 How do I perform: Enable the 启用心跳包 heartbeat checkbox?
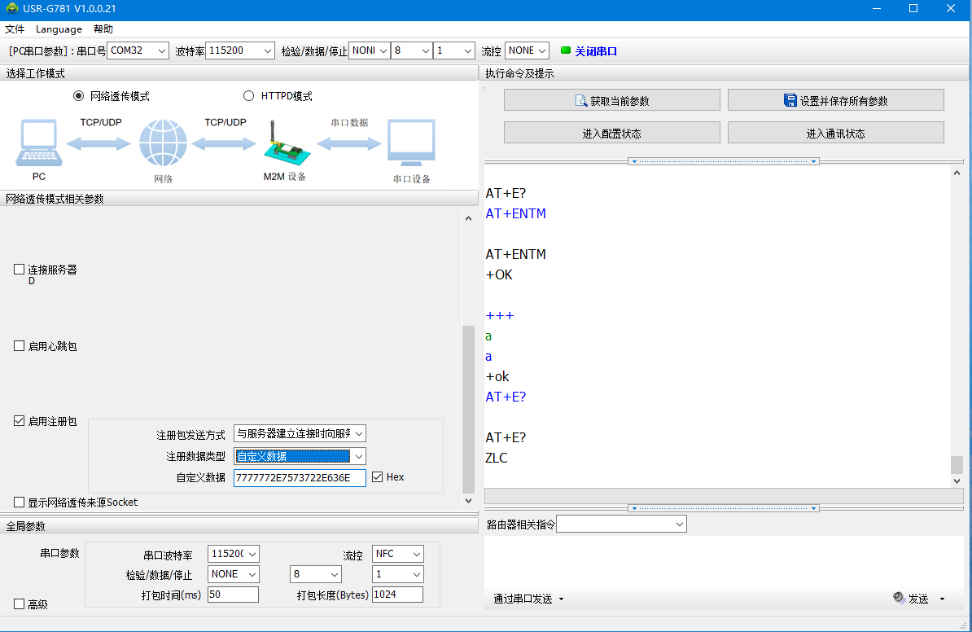[x=20, y=346]
